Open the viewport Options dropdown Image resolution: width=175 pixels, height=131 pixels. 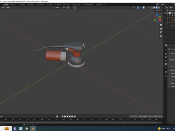click(159, 11)
